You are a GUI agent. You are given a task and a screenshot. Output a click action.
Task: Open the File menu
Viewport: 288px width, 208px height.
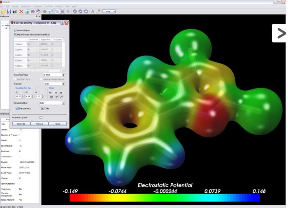2,7
